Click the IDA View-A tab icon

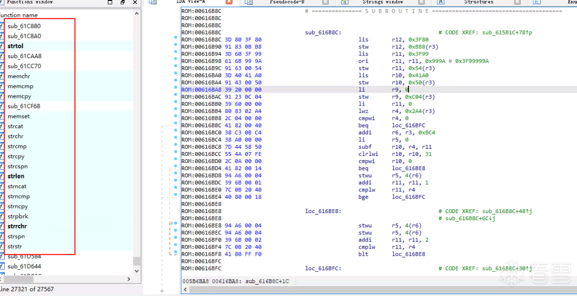point(152,2)
